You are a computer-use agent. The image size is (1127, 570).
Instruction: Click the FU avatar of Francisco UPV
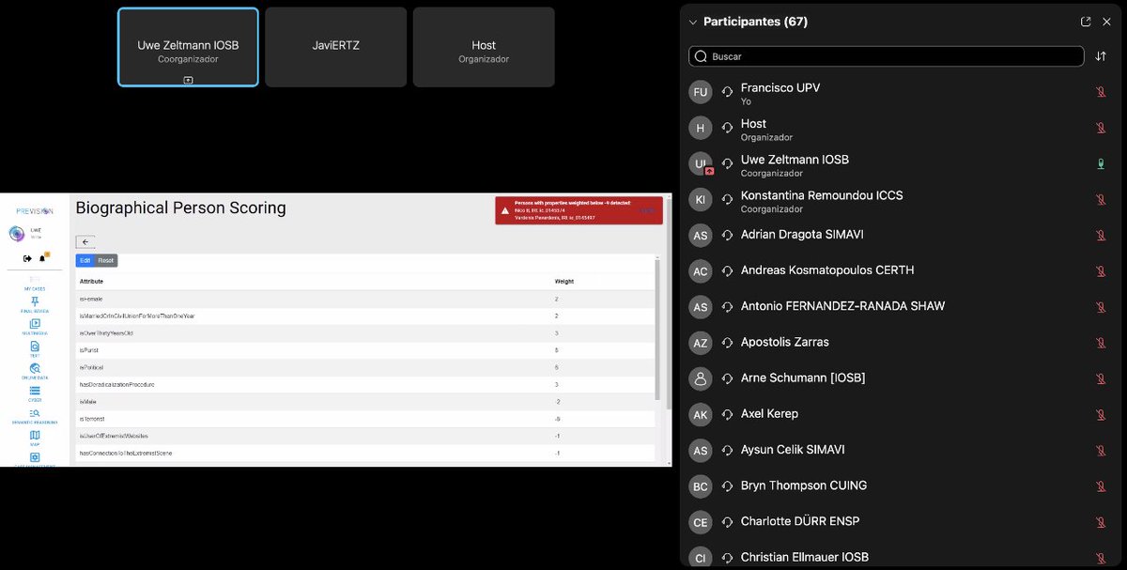click(700, 92)
